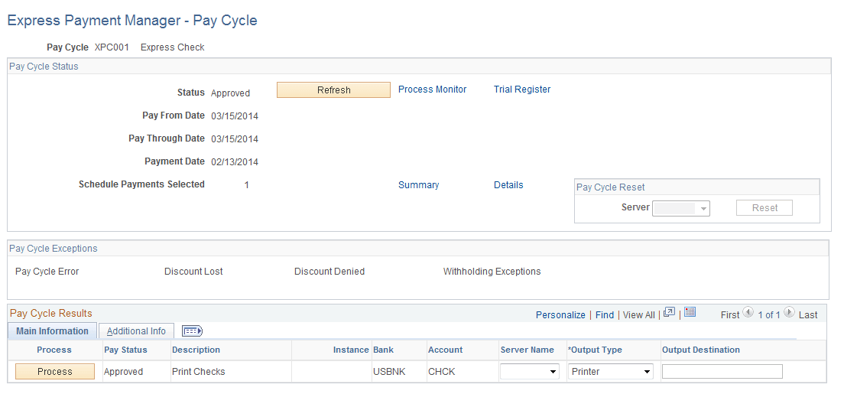Viewport: 844px width, 394px height.
Task: Select the 'CHCK' account cell
Action: [x=441, y=371]
